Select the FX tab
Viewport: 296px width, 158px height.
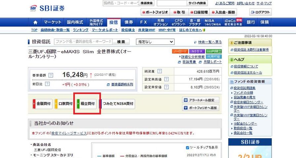[144, 22]
